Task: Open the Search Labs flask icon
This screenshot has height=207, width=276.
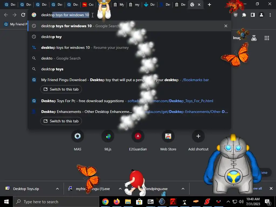Action: (254, 38)
